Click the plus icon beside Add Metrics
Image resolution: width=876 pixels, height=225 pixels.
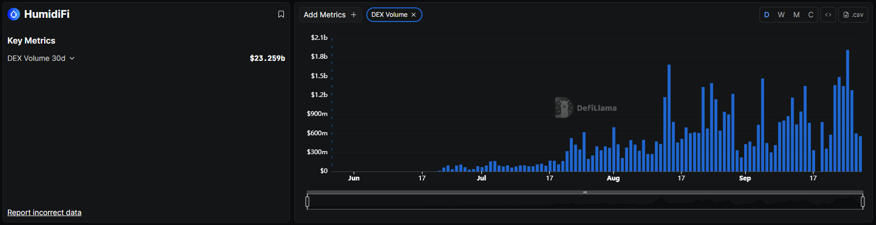point(354,15)
